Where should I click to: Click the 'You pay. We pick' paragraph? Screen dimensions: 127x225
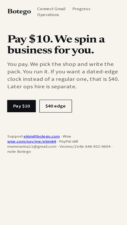pyautogui.click(x=63, y=75)
